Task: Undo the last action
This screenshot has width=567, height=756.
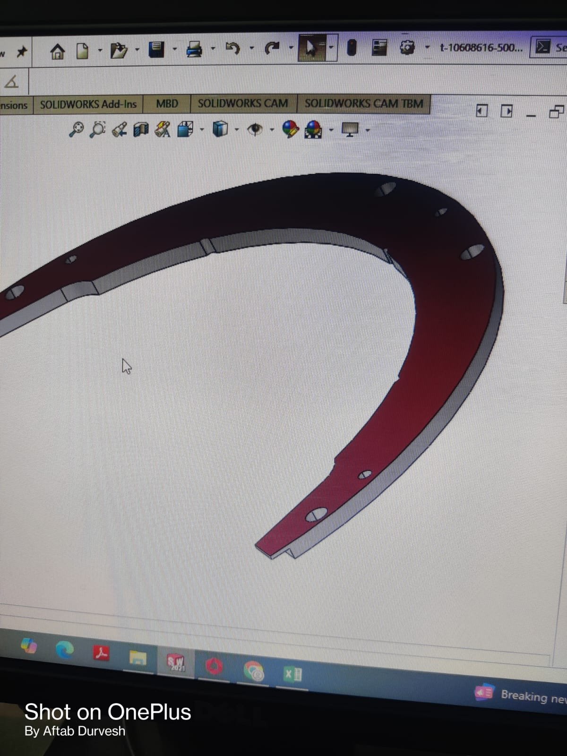Action: 232,48
